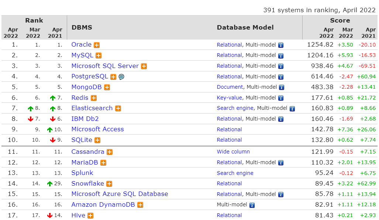Click the info icon in MongoDB row
379x220 pixels.
point(282,88)
